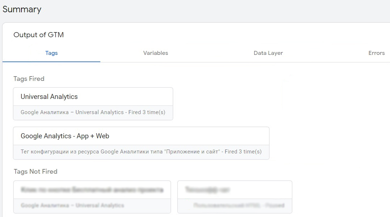Click the 'Приложение и сайт' tag description line
This screenshot has width=390, height=217.
click(x=141, y=152)
